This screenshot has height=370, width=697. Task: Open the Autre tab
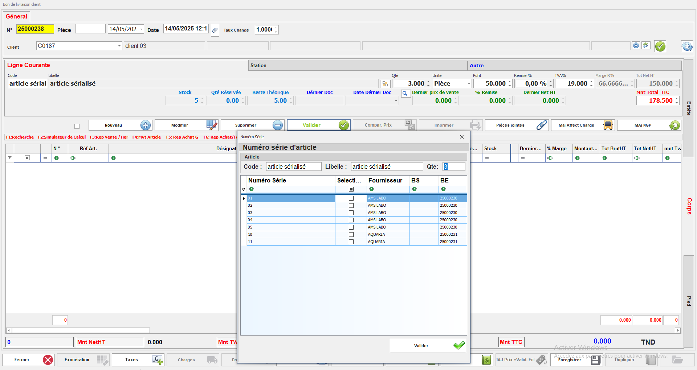point(476,66)
